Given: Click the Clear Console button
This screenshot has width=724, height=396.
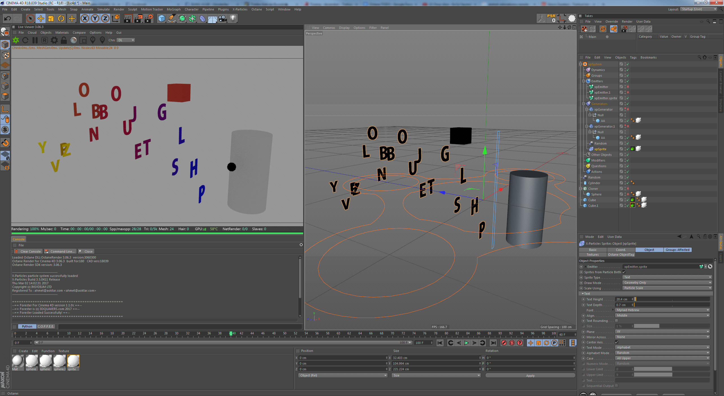Looking at the screenshot, I should coord(28,251).
